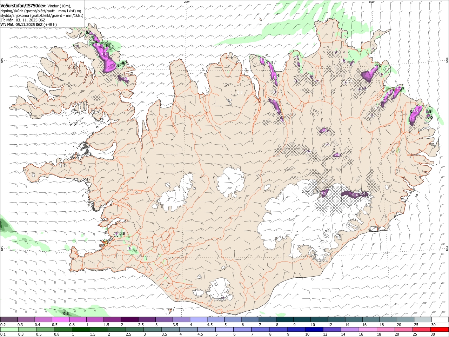Click the '0.1' label under the bottom legend row
This screenshot has height=337, width=449.
(2, 334)
